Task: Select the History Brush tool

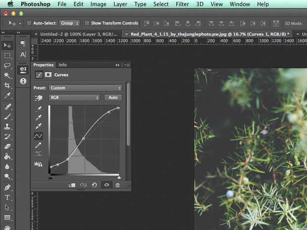Action: (7, 137)
